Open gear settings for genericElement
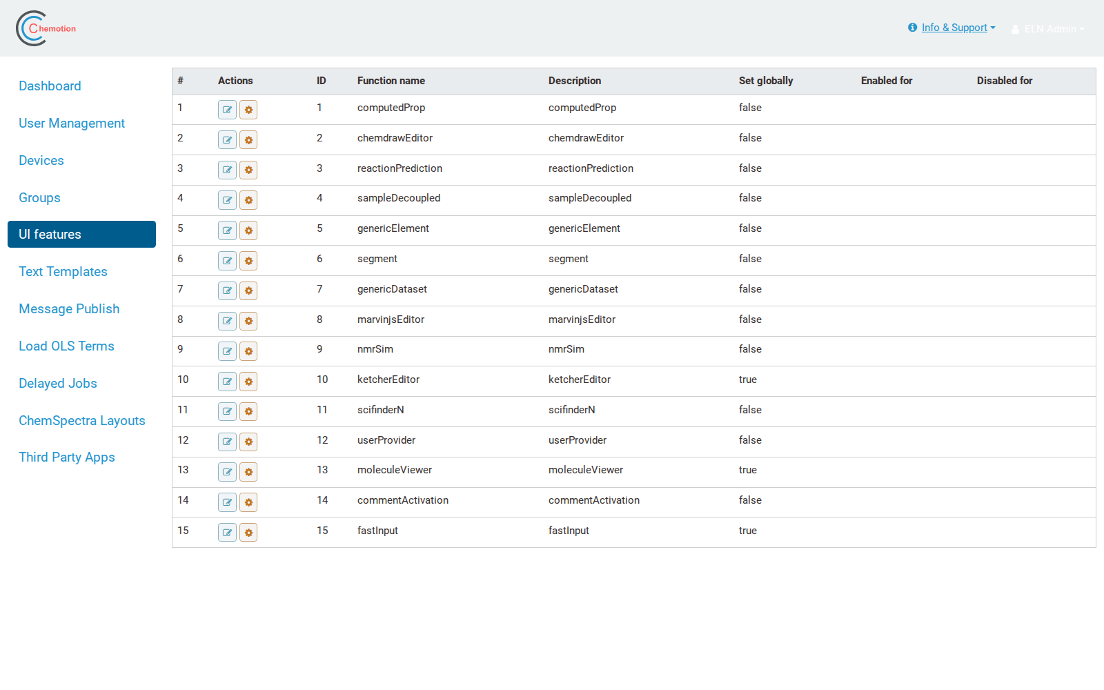The height and width of the screenshot is (690, 1104). click(x=248, y=230)
